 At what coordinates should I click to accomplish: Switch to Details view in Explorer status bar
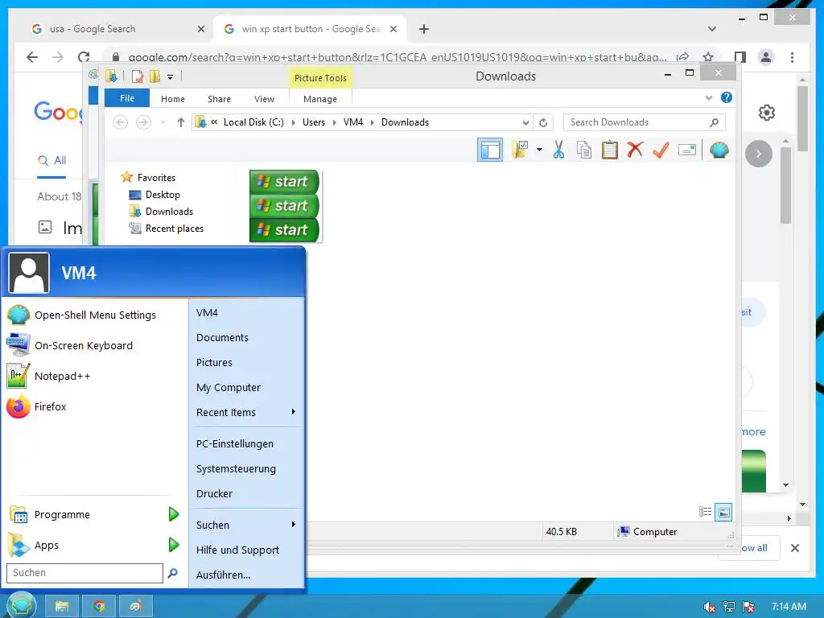click(705, 512)
